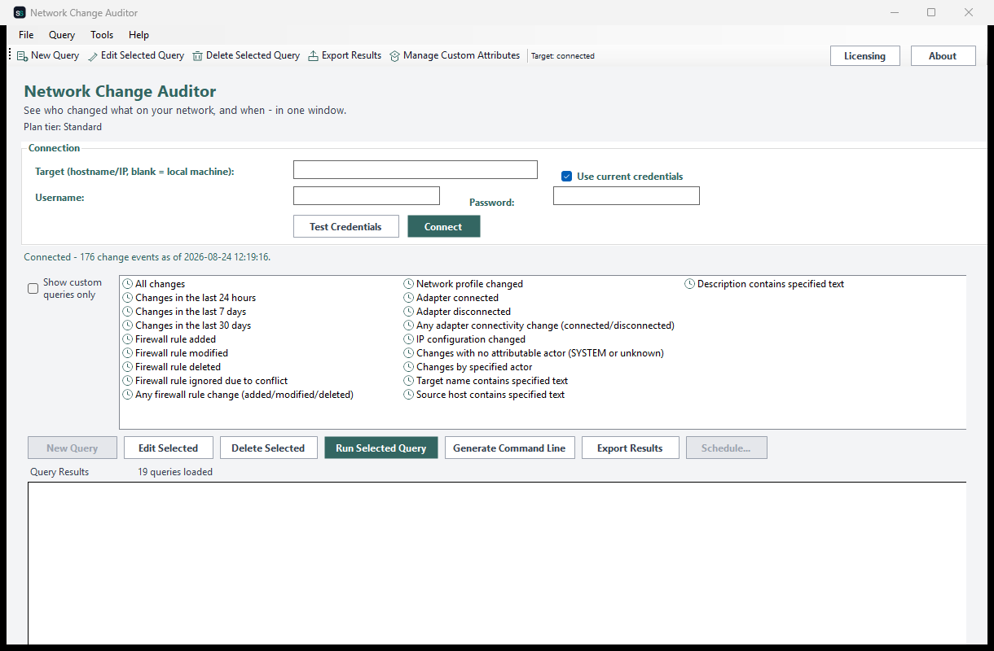Click clock icon beside Any firewall rule change

(128, 395)
